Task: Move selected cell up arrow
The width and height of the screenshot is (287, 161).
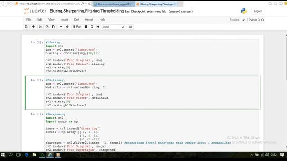Action: (x=61, y=27)
